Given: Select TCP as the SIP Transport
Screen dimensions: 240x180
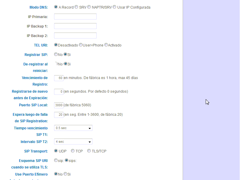Looking at the screenshot, I should point(72,150).
